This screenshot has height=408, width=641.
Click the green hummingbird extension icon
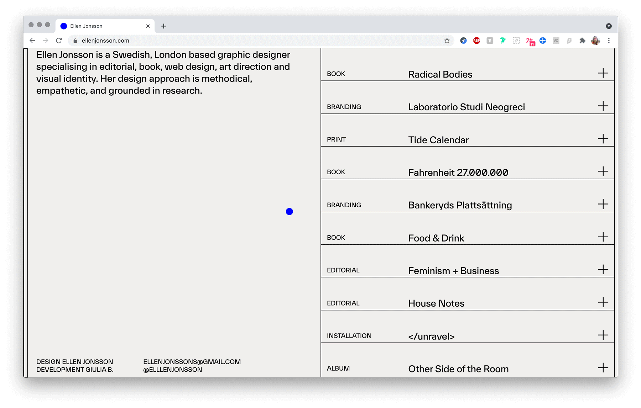tap(503, 41)
